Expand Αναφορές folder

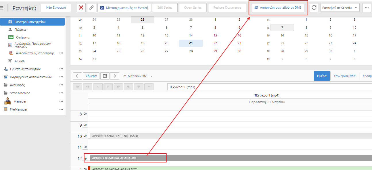[17, 85]
